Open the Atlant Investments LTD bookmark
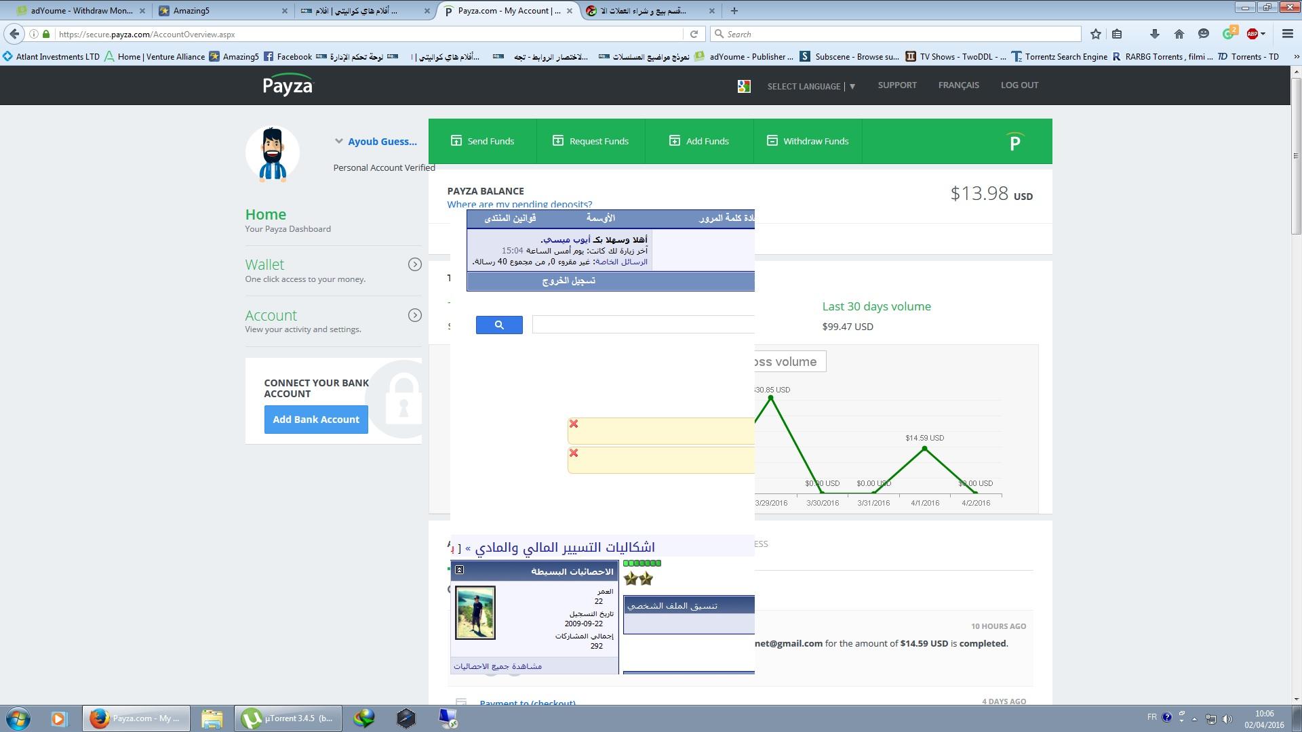The width and height of the screenshot is (1302, 732). pos(51,57)
